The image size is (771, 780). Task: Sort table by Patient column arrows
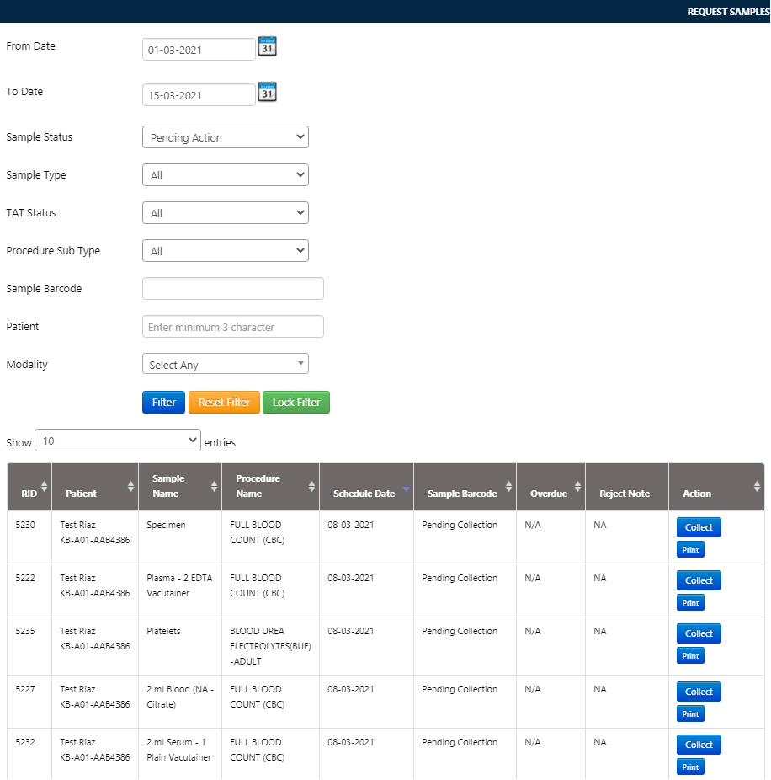coord(130,486)
